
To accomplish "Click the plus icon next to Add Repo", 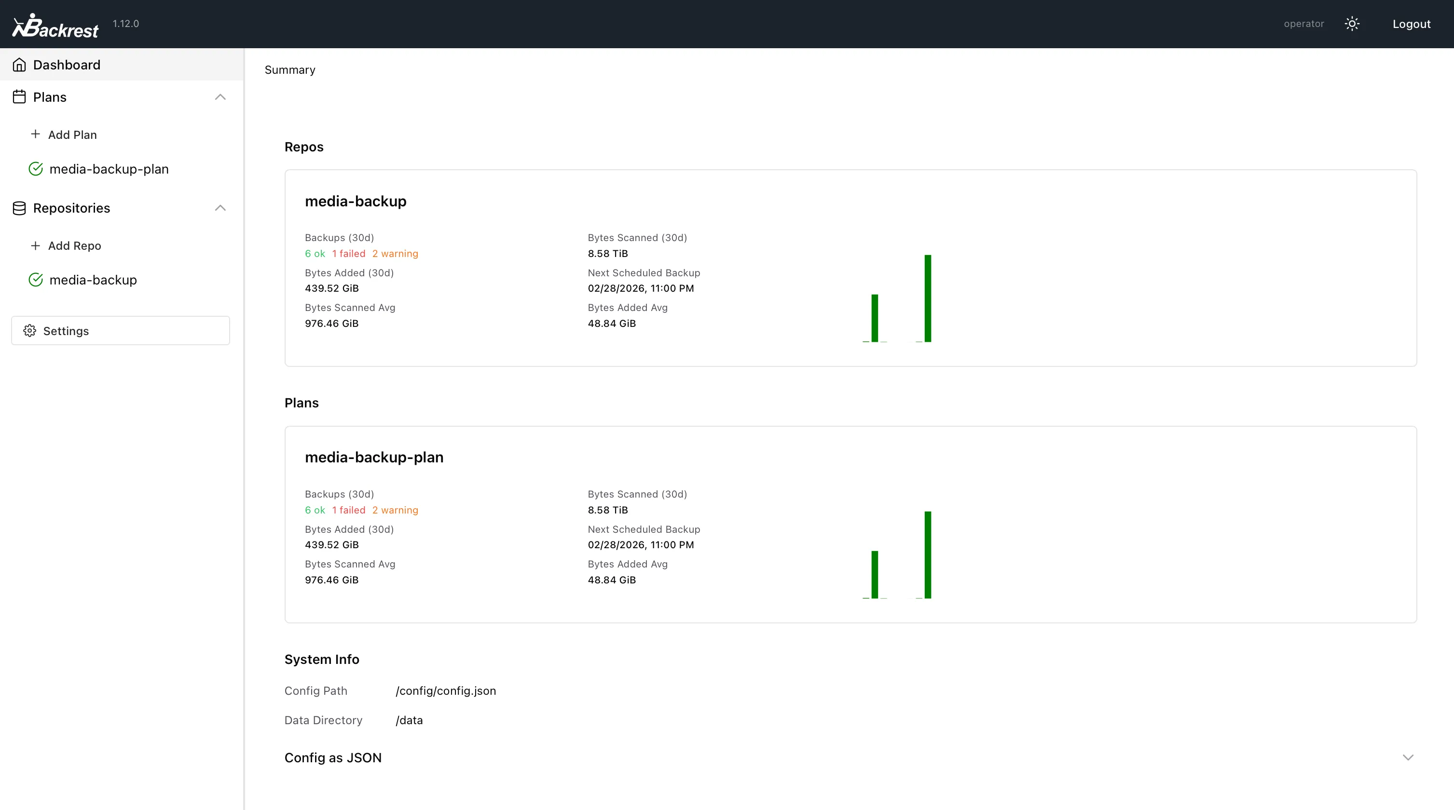I will (x=35, y=245).
